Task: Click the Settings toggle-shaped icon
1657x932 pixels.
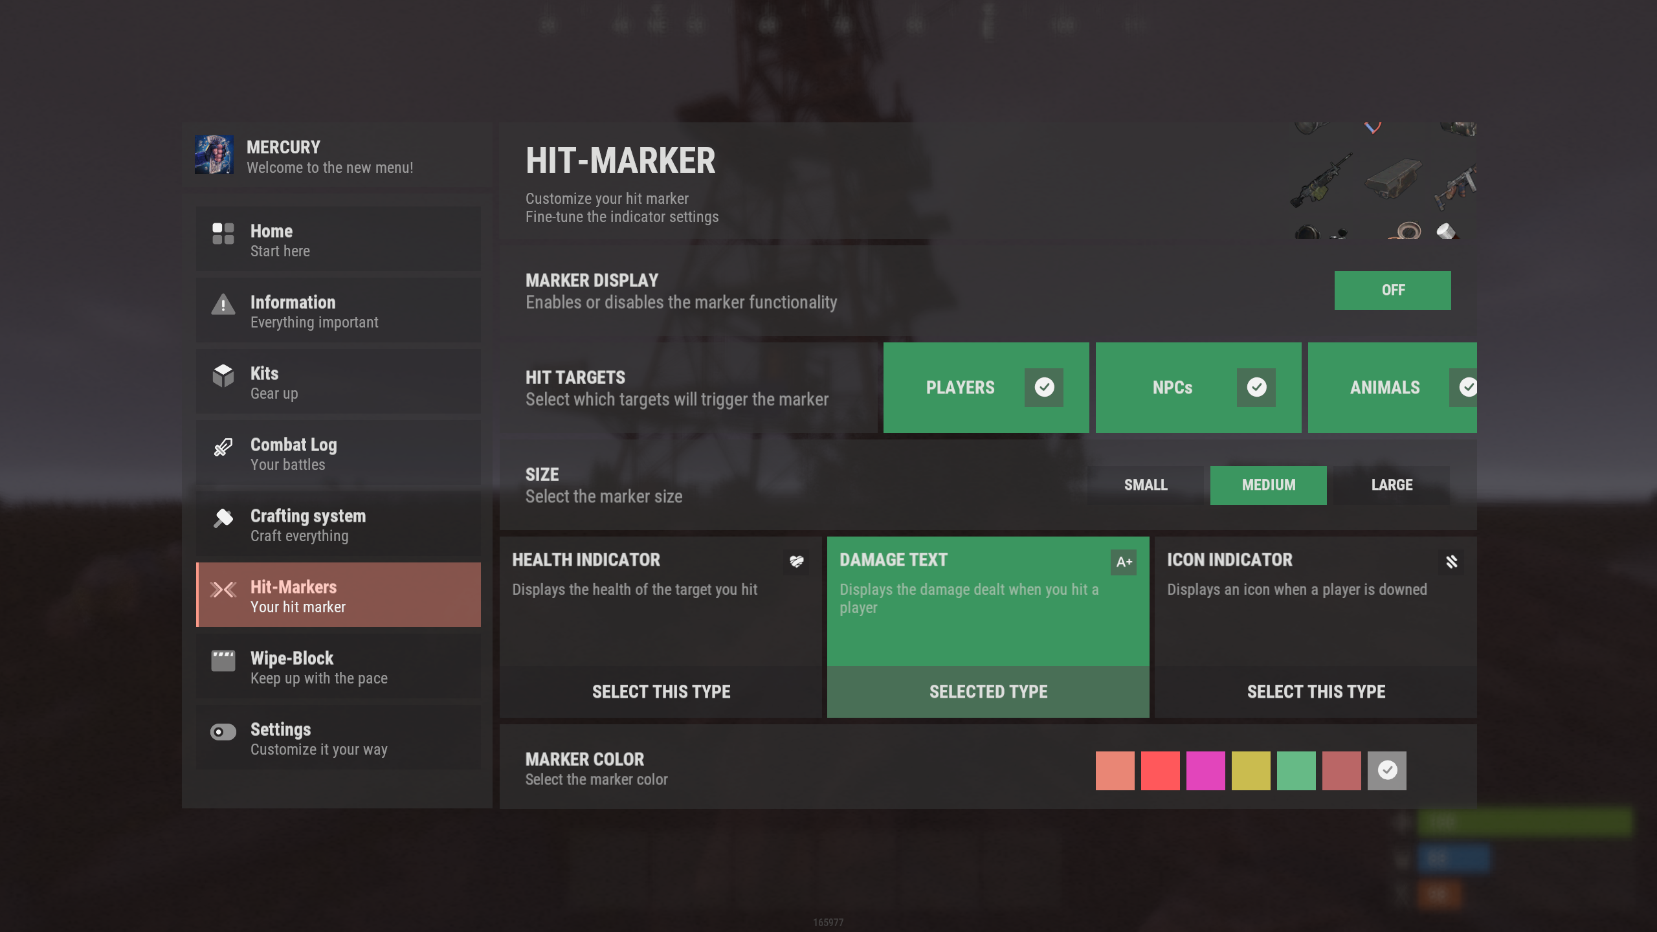Action: pyautogui.click(x=223, y=731)
